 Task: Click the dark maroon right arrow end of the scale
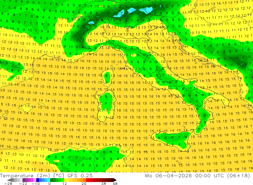(115, 180)
